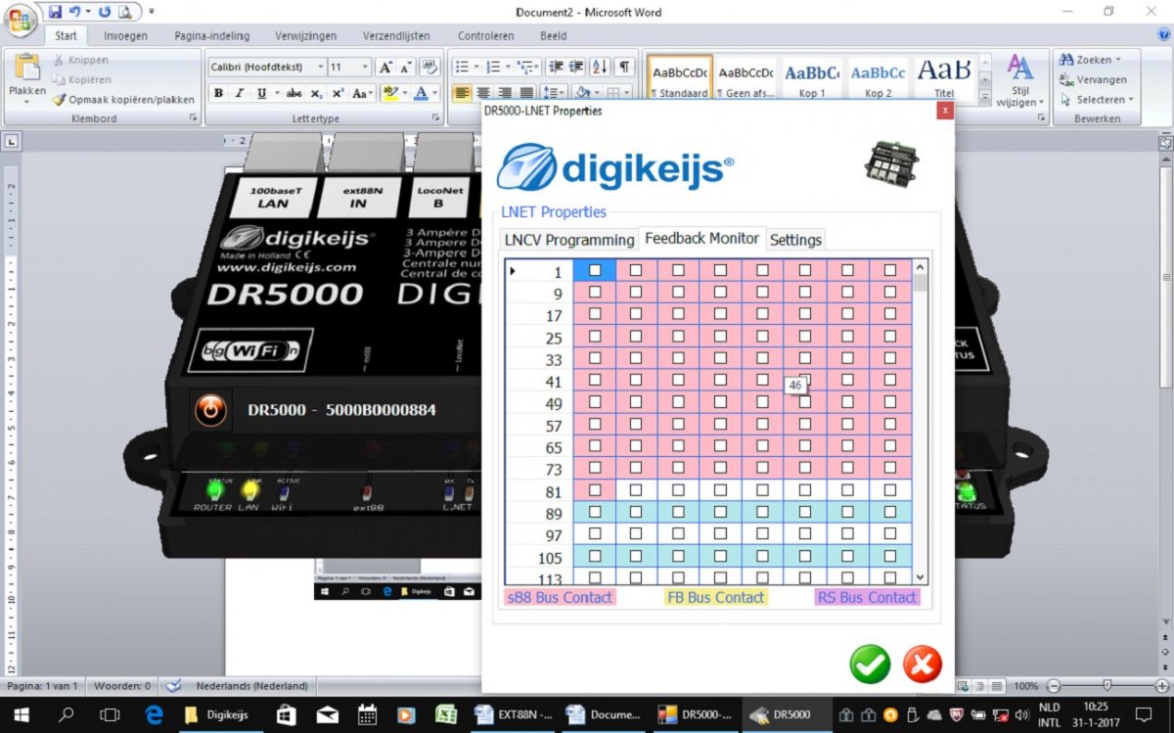Open print preview from quick access toolbar
1174x733 pixels.
pyautogui.click(x=125, y=12)
